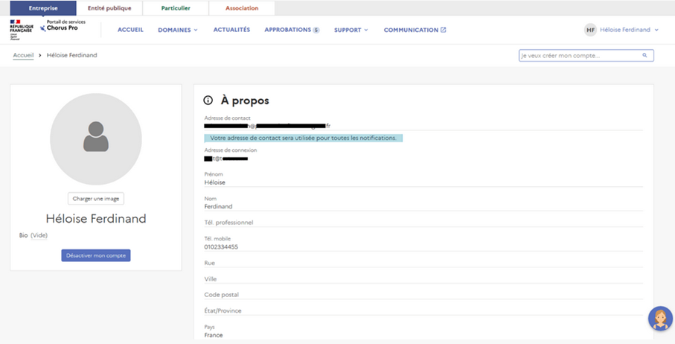Screen dimensions: 675x344
Task: Click the search magnifier icon
Action: 644,55
